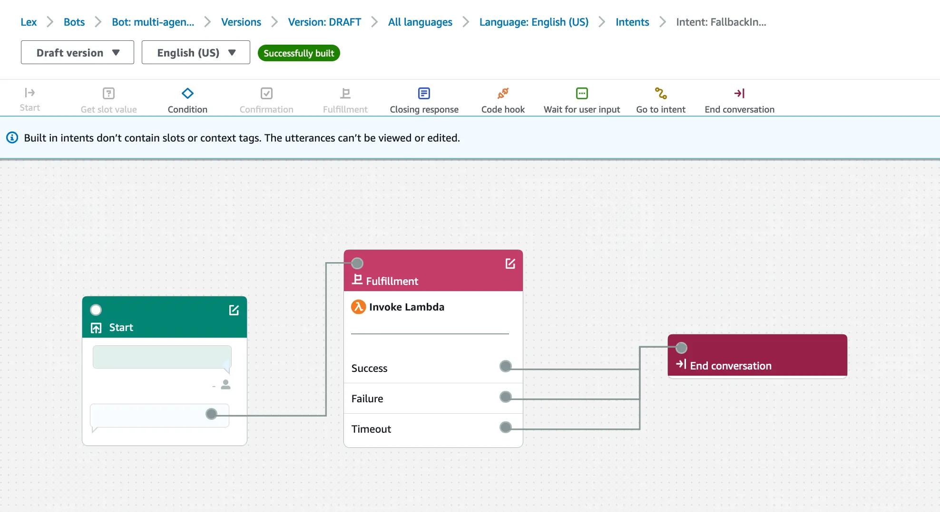Viewport: 940px width, 512px height.
Task: Click the Get slot value toolbar icon
Action: tap(108, 93)
